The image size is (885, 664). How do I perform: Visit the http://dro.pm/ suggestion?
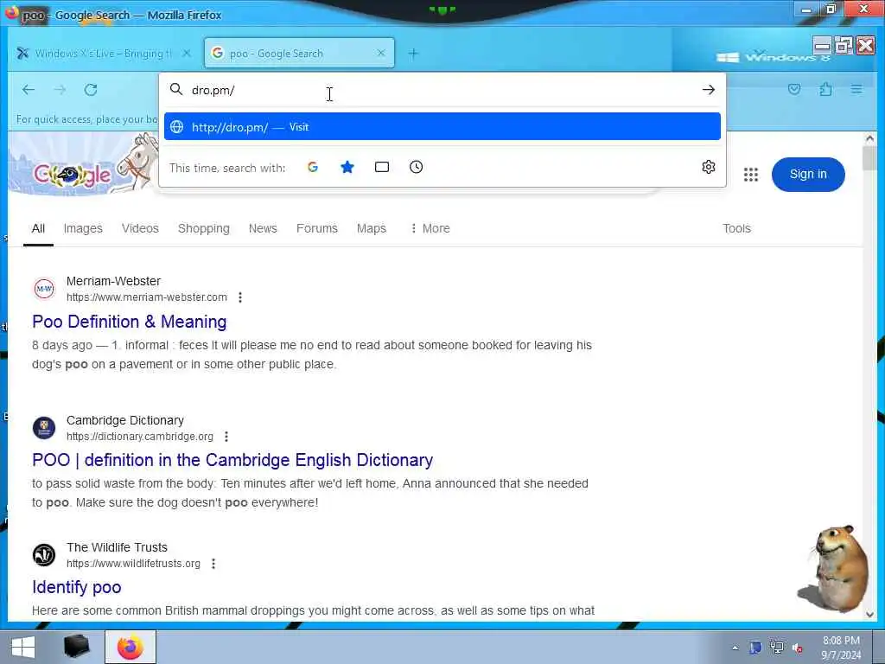(442, 126)
